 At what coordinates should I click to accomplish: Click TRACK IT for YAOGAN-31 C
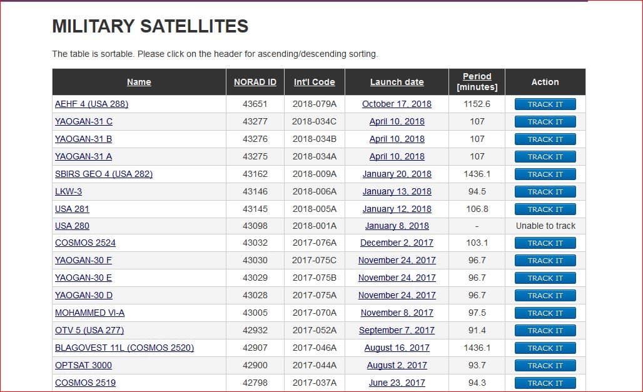545,122
